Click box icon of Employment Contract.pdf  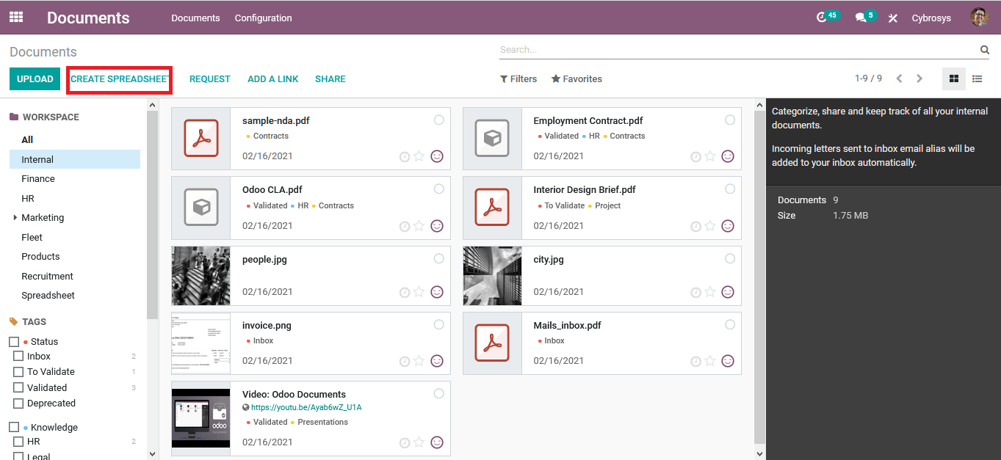492,139
